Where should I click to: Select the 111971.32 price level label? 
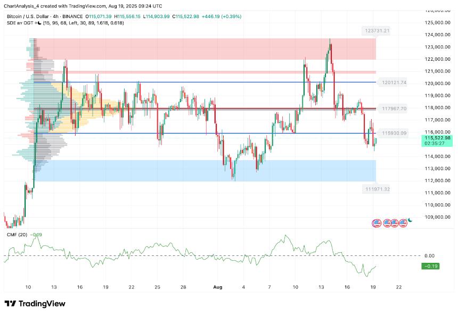378,189
